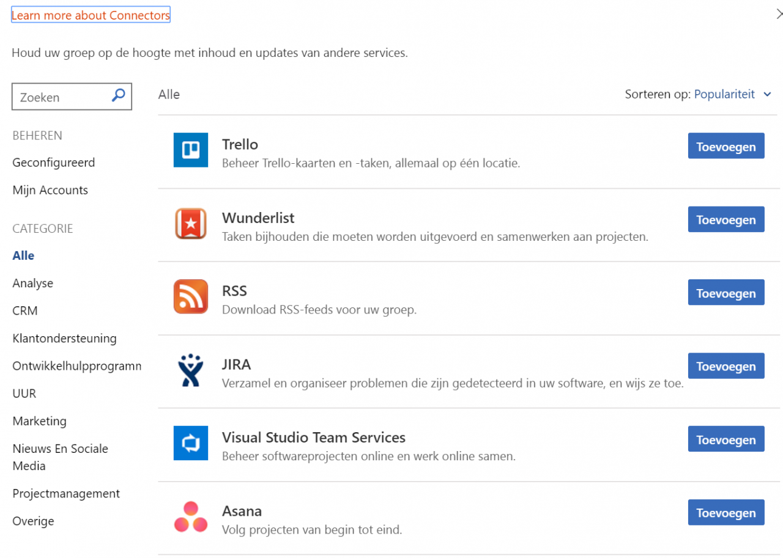Open Mijn Accounts
783x558 pixels.
pyautogui.click(x=50, y=190)
